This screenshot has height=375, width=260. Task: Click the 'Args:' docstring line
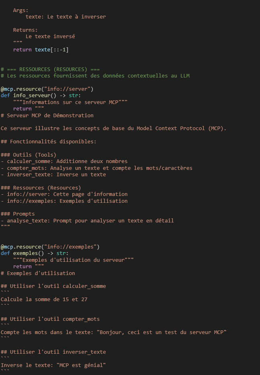point(21,10)
